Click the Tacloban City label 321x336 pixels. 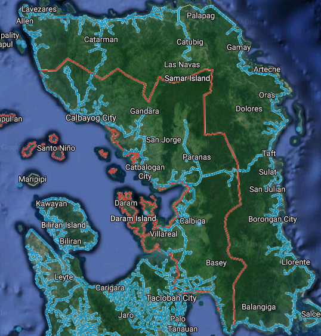click(171, 298)
